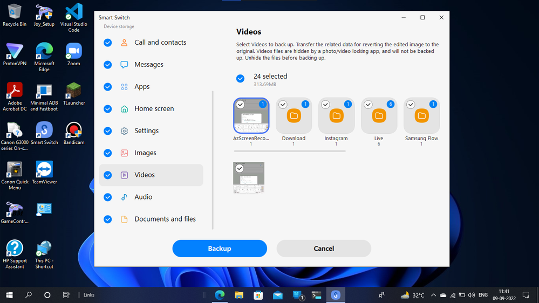Image resolution: width=539 pixels, height=303 pixels.
Task: Uncheck the Apps checkbox
Action: 107,87
